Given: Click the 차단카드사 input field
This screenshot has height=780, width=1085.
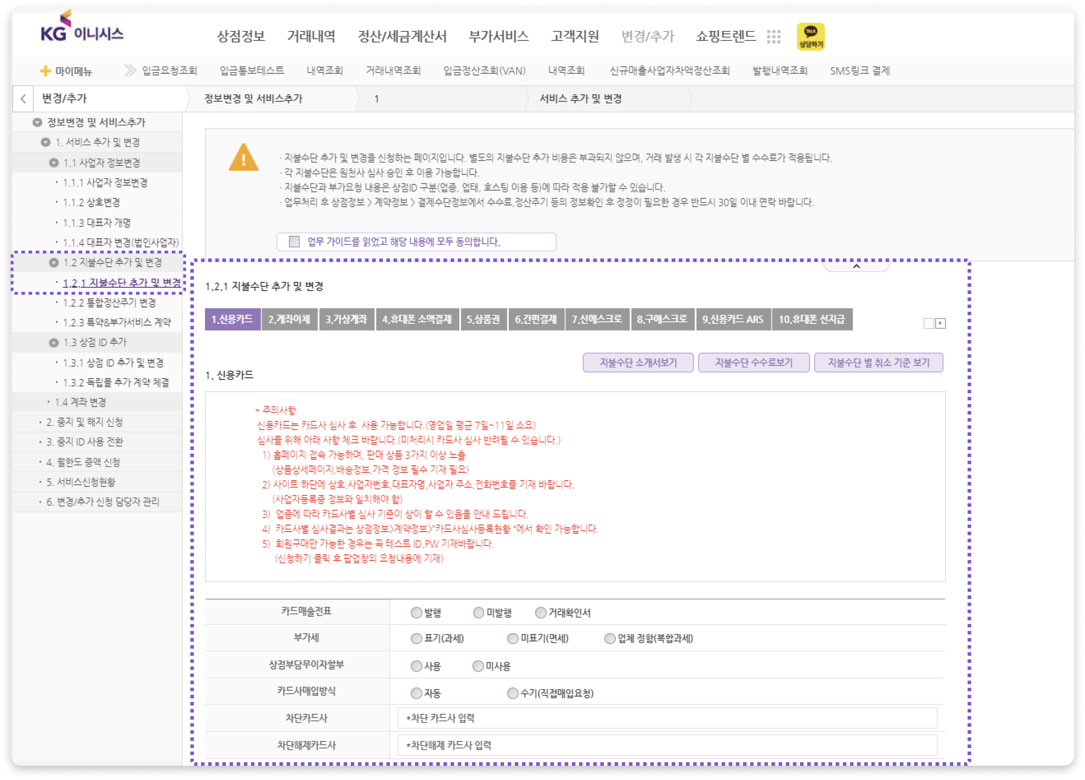Looking at the screenshot, I should [667, 717].
